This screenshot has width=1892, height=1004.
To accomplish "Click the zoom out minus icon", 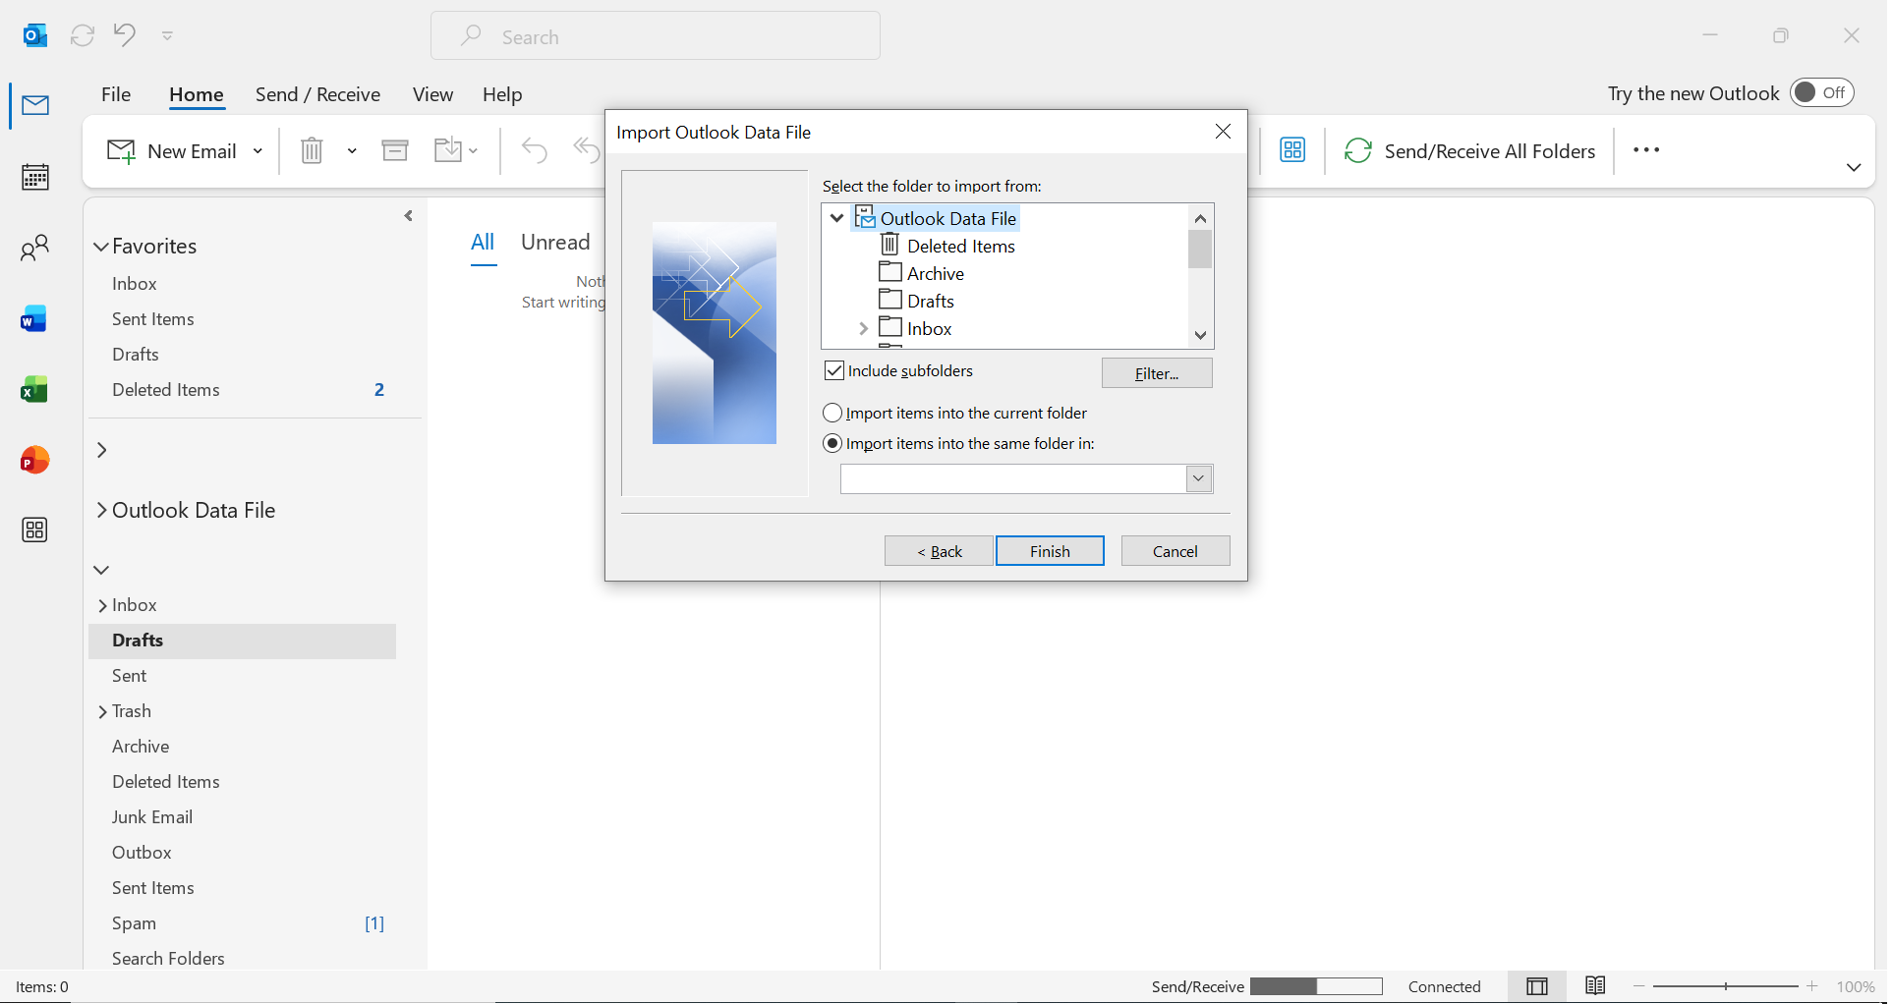I will pos(1639,986).
